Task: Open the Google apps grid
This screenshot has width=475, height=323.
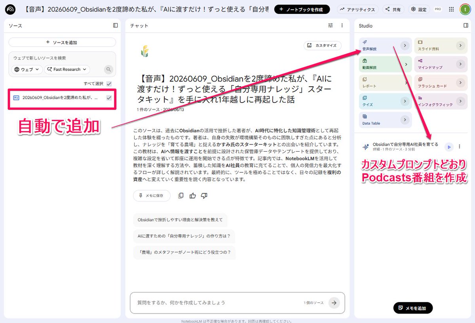Action: 451,9
